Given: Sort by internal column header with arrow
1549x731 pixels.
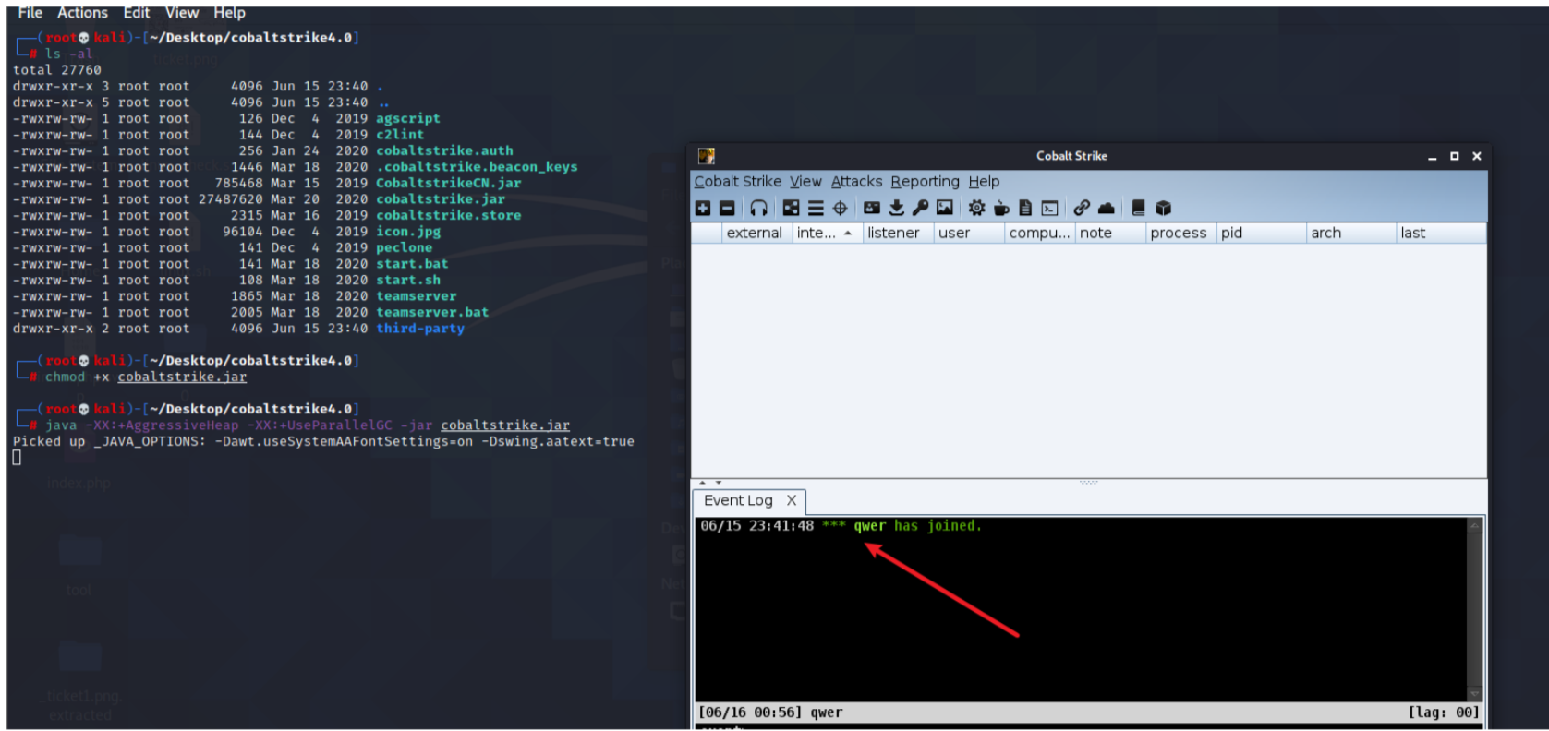Looking at the screenshot, I should click(827, 234).
